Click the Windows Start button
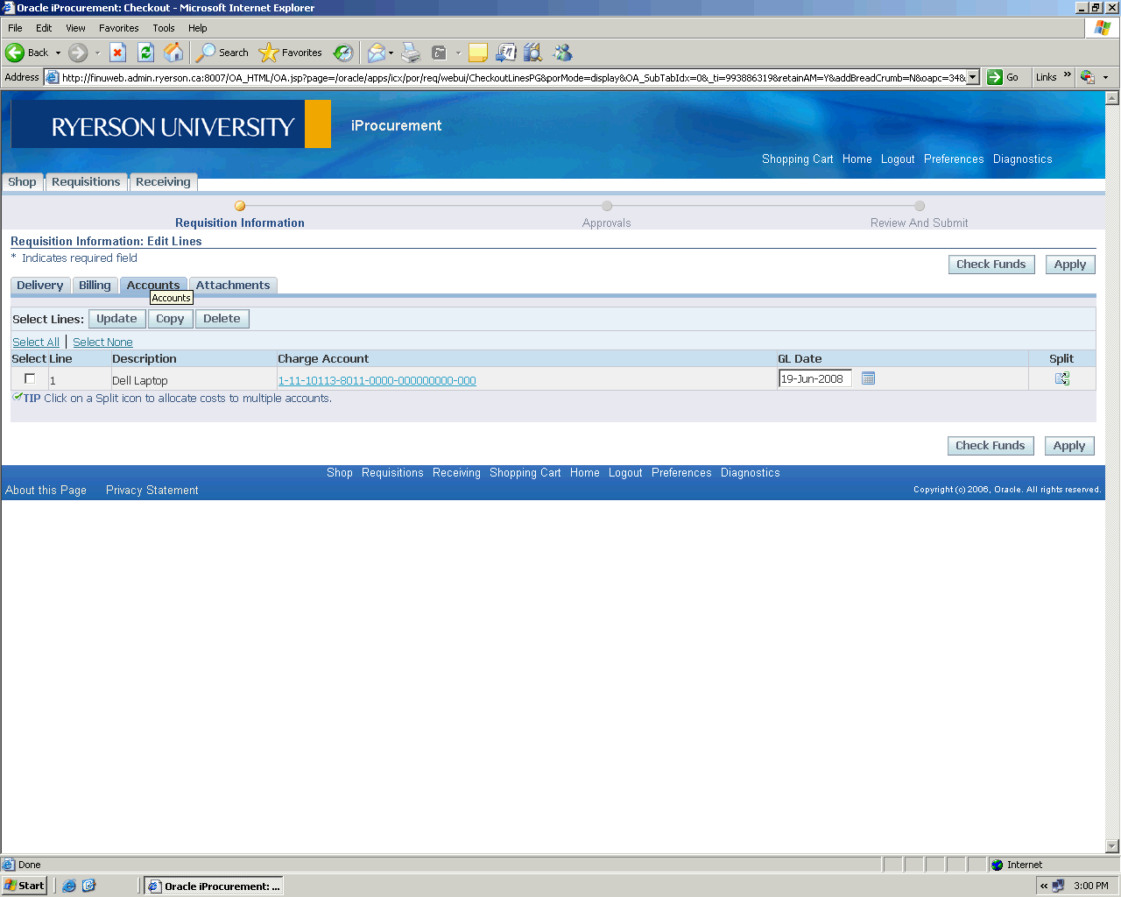 point(25,886)
